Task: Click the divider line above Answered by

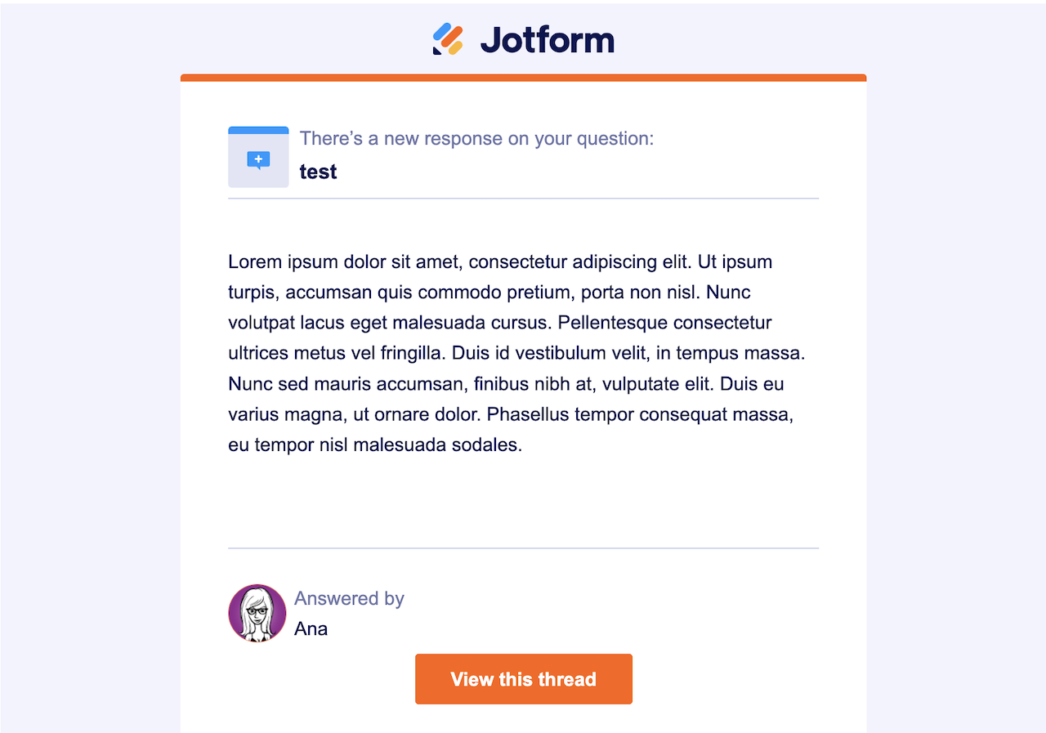Action: coord(523,548)
